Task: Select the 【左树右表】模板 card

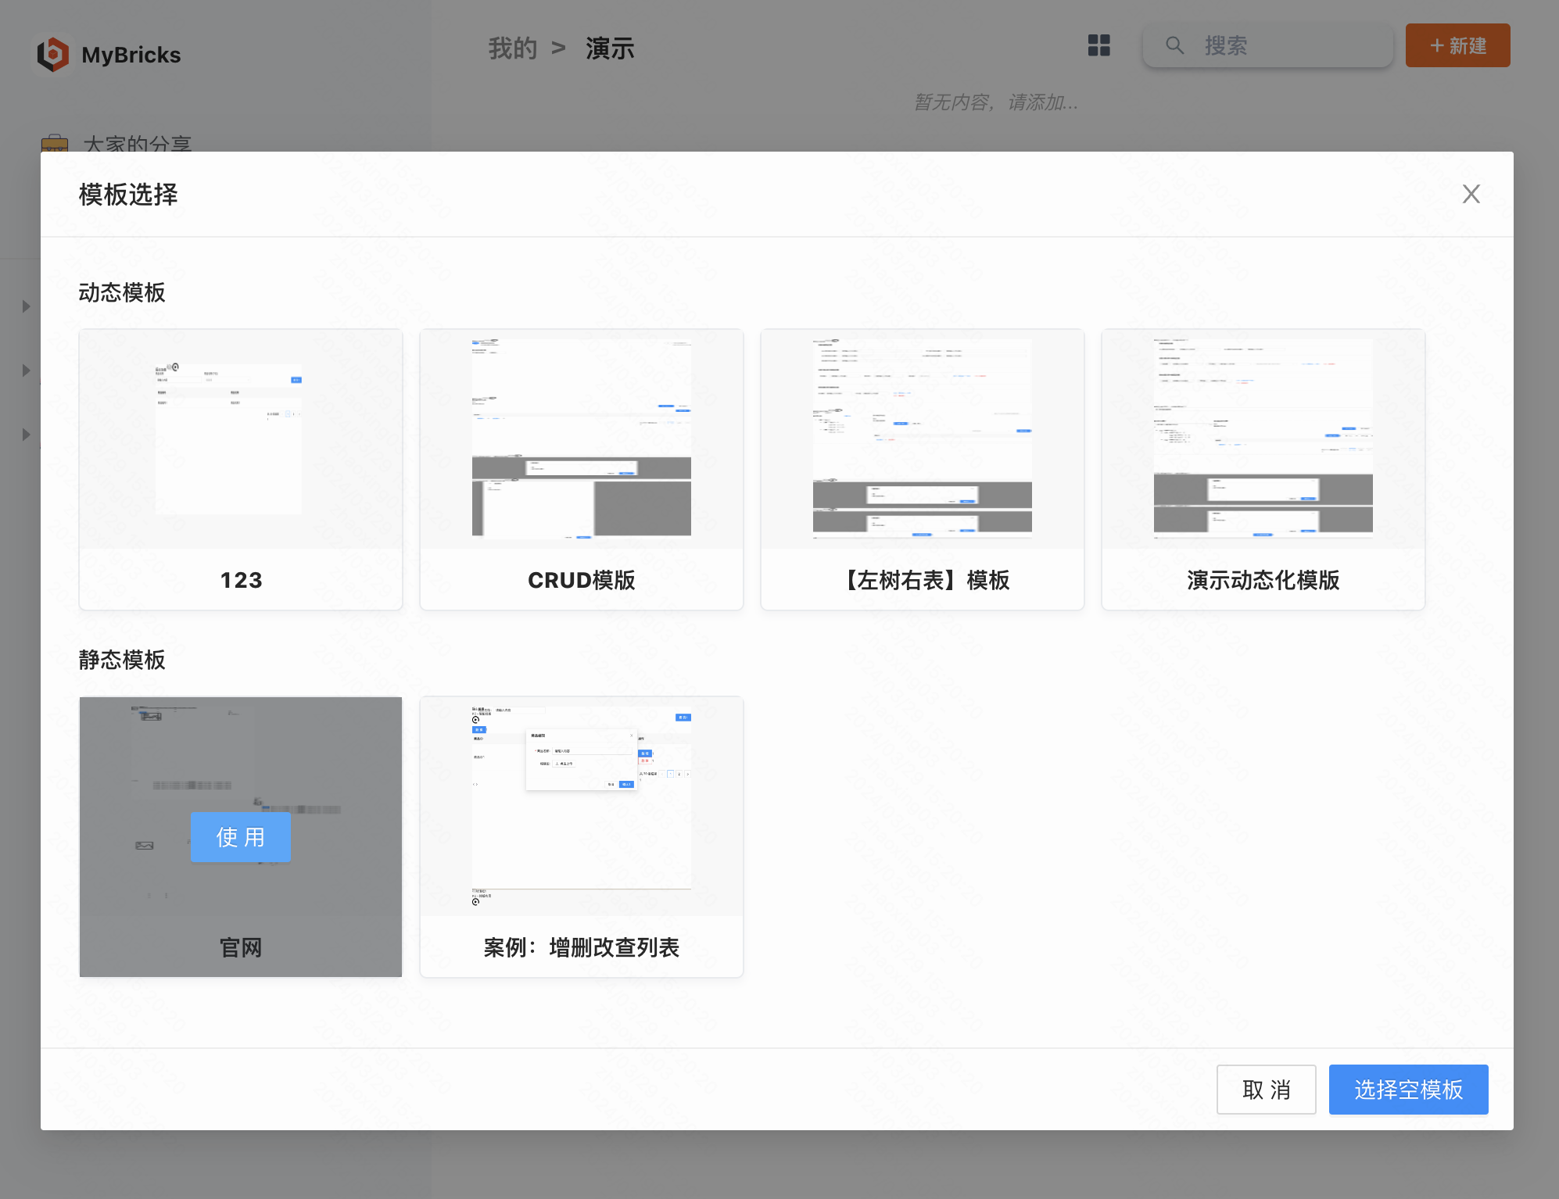Action: (923, 469)
